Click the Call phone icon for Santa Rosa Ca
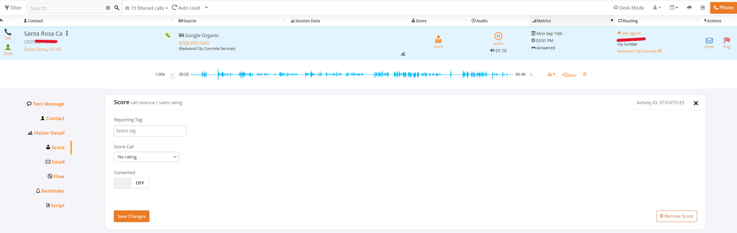Viewport: 737px width, 233px height. click(x=8, y=34)
